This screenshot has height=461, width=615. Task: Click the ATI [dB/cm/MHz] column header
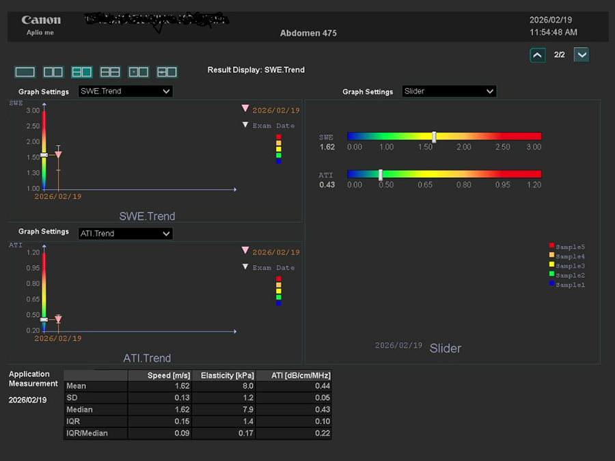(294, 376)
